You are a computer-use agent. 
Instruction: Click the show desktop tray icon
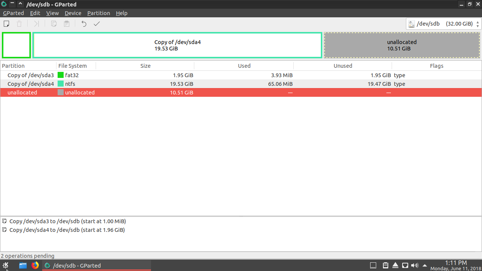pyautogui.click(x=373, y=265)
